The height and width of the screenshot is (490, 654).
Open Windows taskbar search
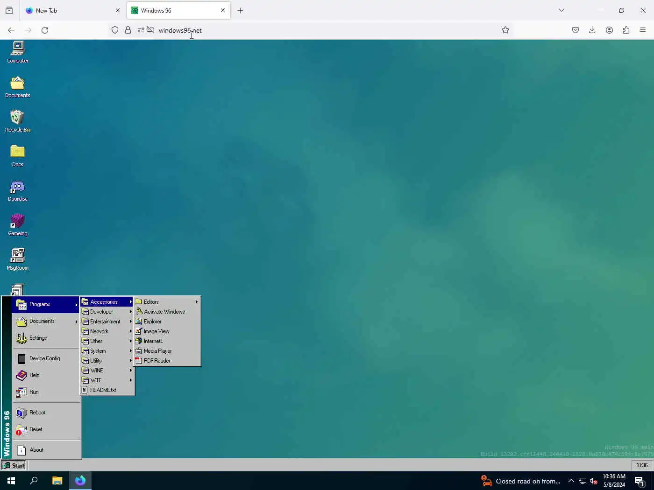pos(34,481)
